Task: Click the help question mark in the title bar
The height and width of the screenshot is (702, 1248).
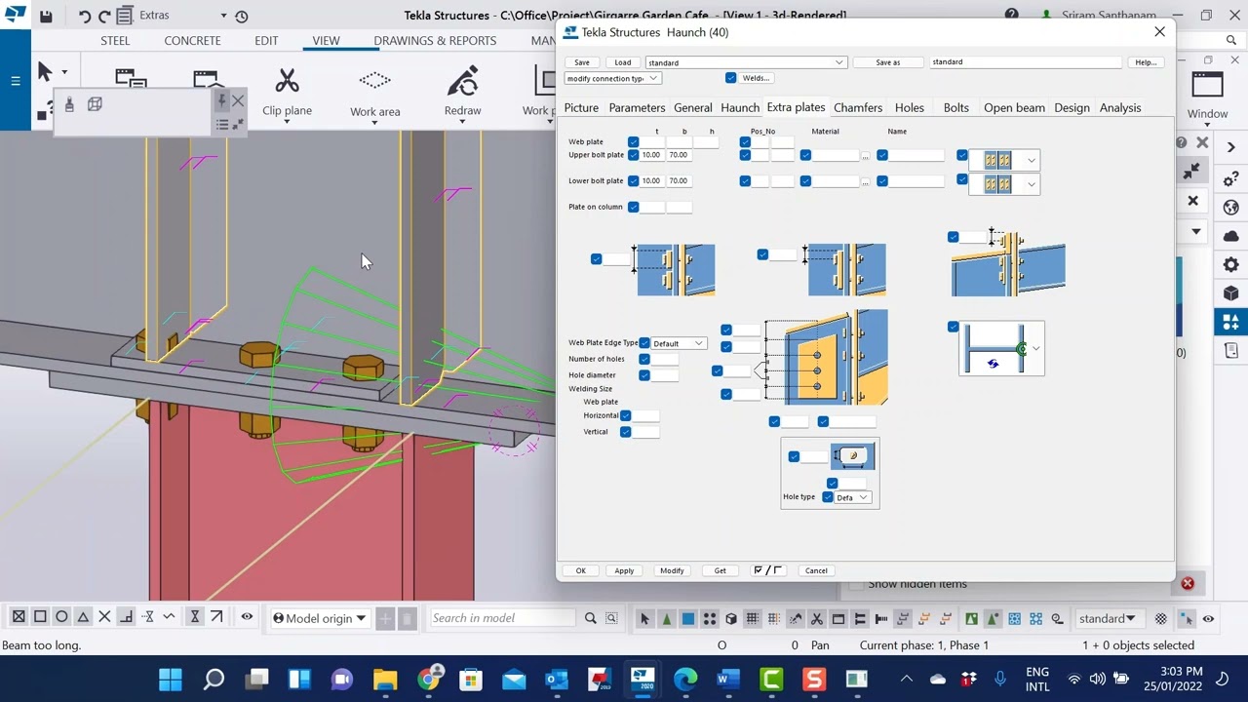Action: coord(1011,15)
